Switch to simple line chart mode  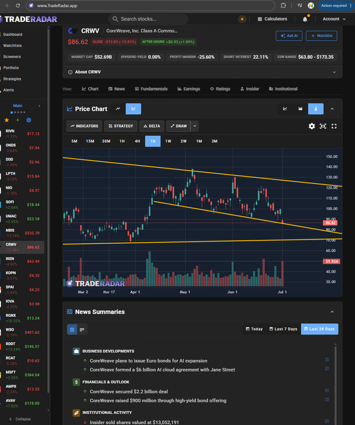point(118,109)
